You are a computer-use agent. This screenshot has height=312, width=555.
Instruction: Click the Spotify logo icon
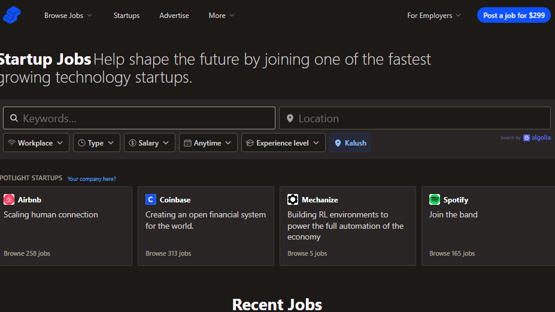(435, 199)
